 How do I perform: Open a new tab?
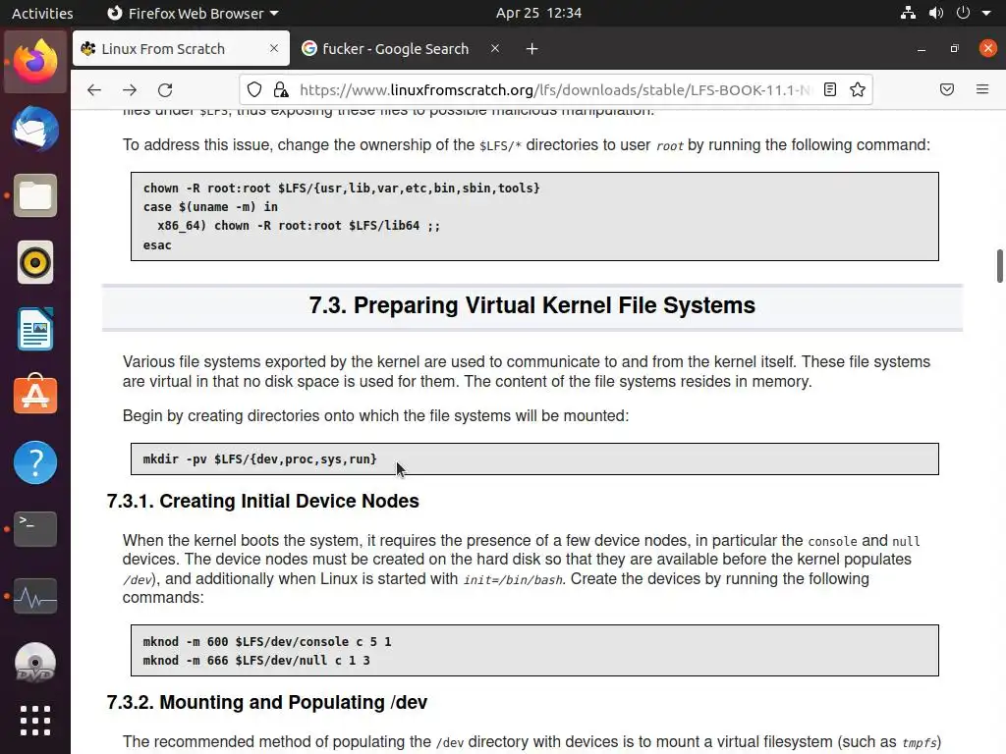coord(531,49)
